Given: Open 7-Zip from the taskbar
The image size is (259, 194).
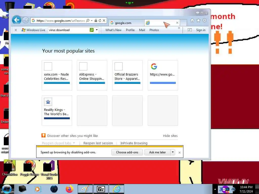Looking at the screenshot, I should coord(101,189).
